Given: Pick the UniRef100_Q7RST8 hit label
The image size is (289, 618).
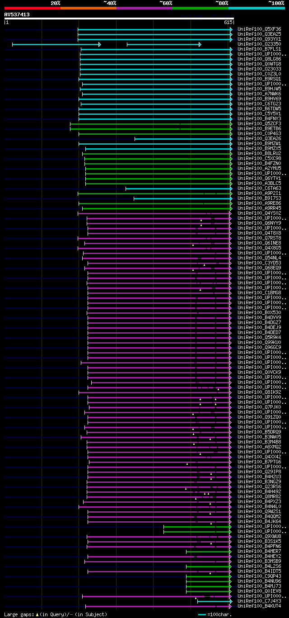Looking at the screenshot, I should coord(259,238).
